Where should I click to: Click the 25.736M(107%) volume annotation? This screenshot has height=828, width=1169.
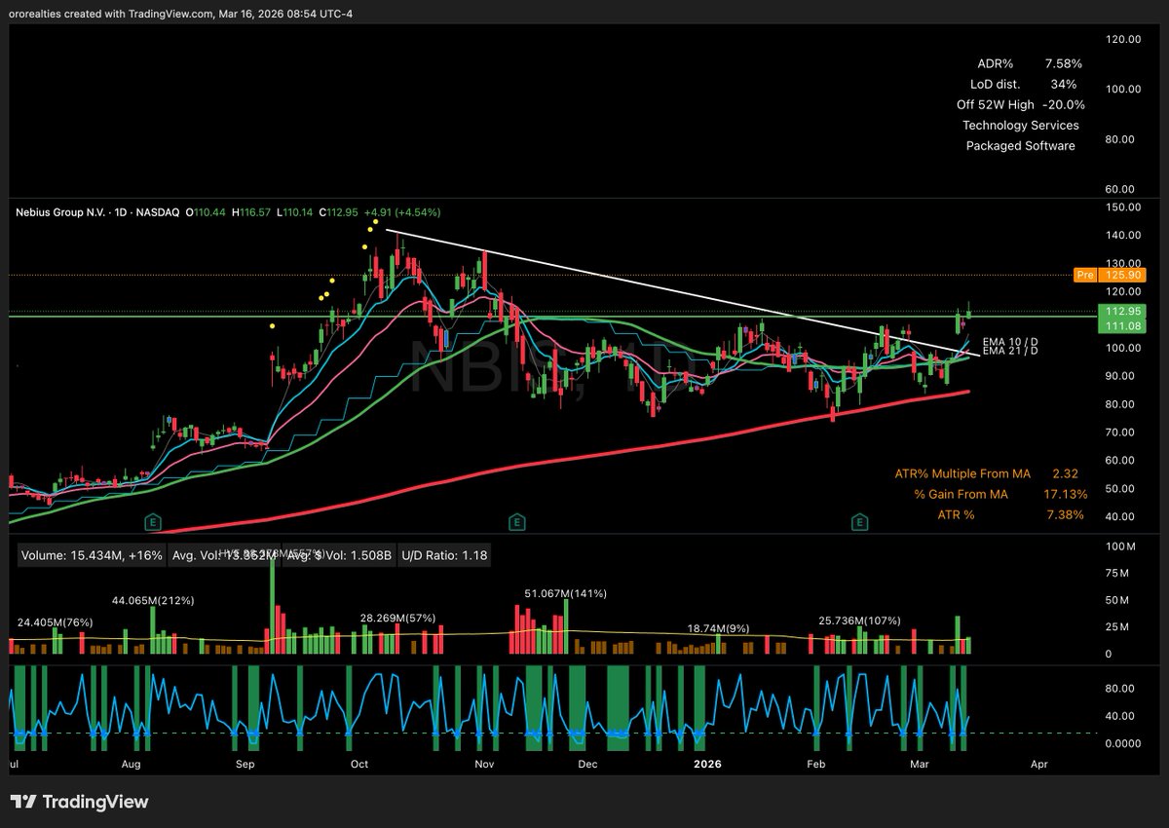coord(860,621)
